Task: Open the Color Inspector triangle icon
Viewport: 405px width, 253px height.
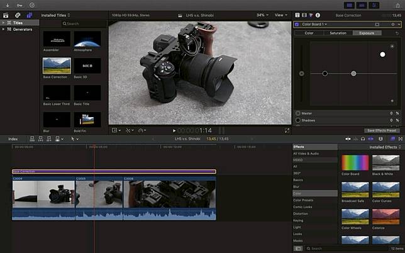Action: 309,14
